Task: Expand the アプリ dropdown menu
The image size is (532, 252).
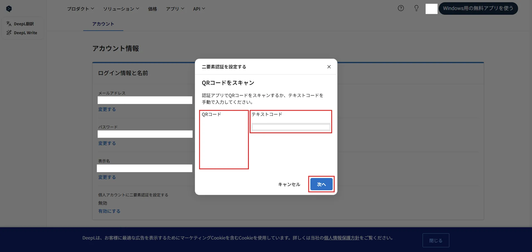Action: pos(175,9)
